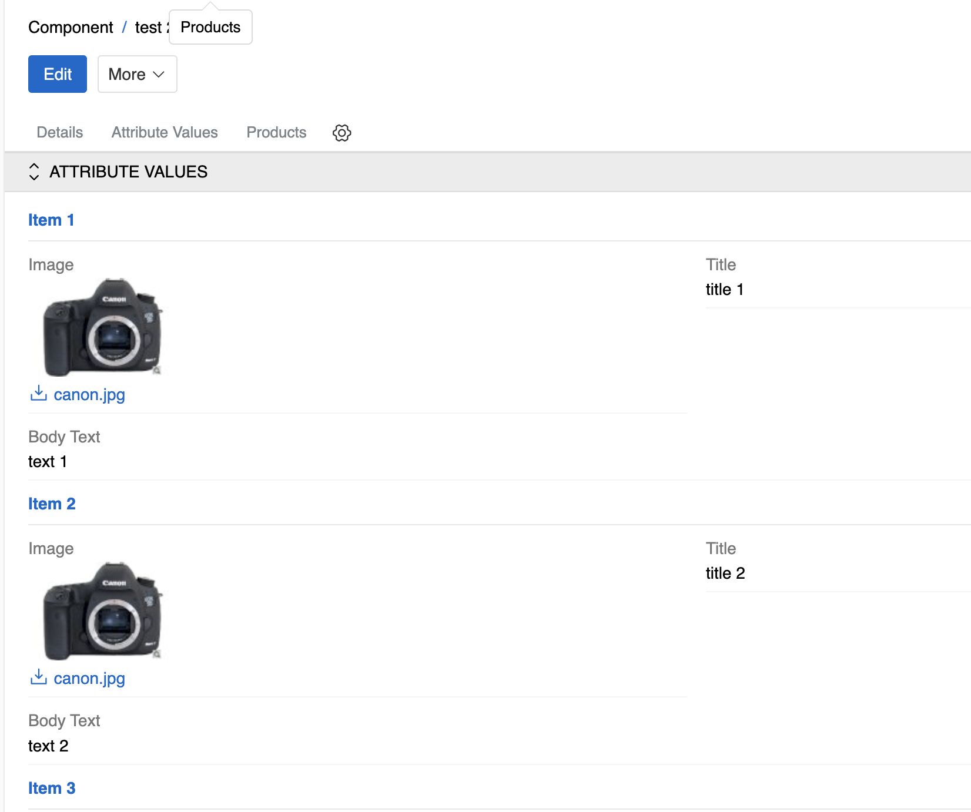Viewport: 971px width, 812px height.
Task: Open the Item 1 link
Action: (51, 220)
